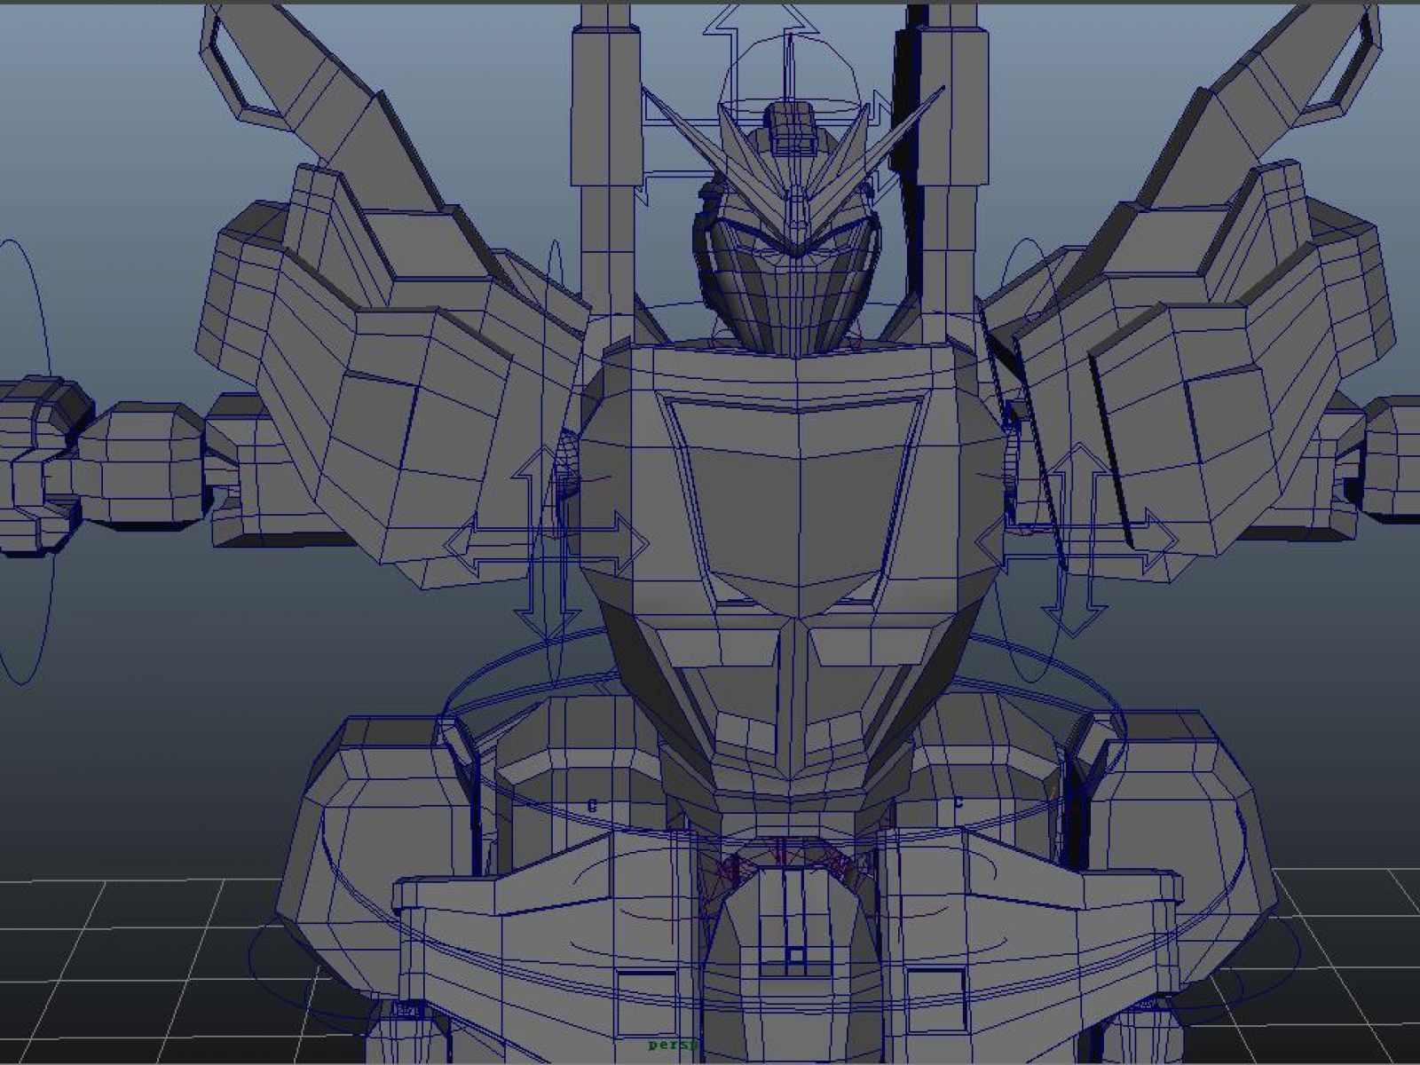
Task: Select the left "C" hip control marker
Action: click(x=592, y=806)
